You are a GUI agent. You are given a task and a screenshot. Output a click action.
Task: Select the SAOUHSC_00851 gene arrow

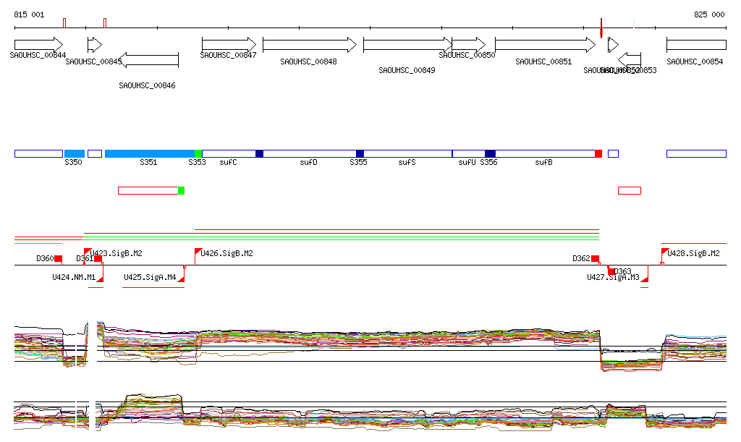(x=544, y=45)
